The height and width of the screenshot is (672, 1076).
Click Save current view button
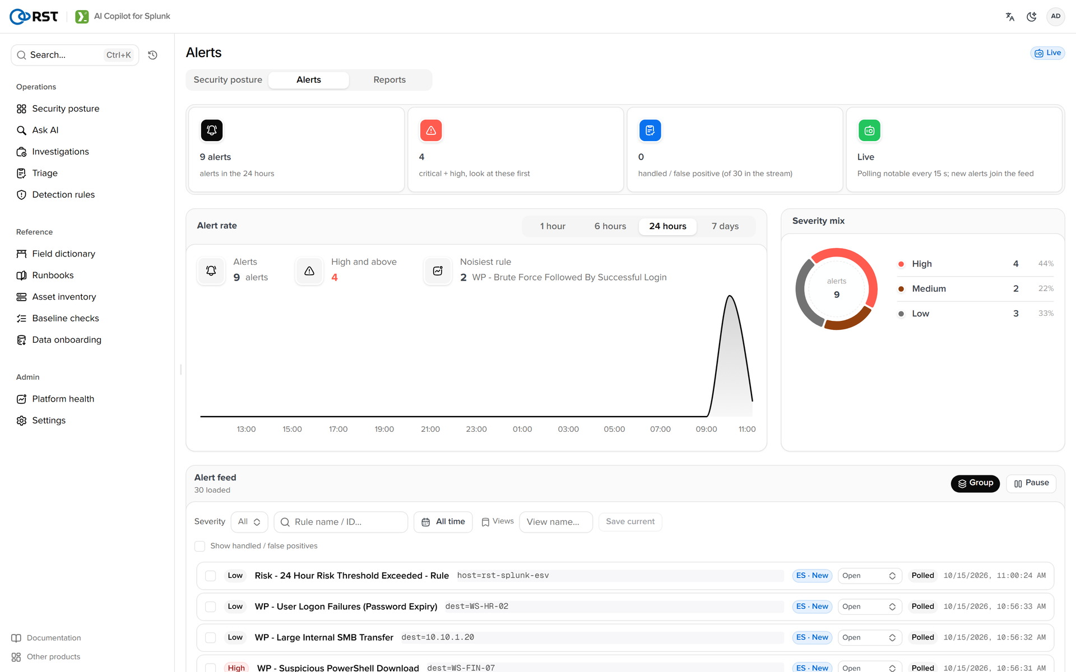point(630,522)
